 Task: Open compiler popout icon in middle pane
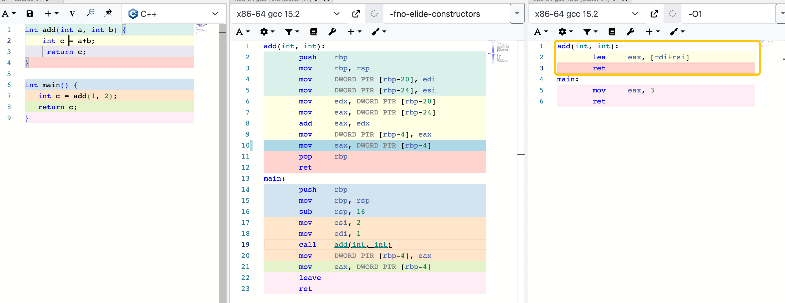click(x=356, y=14)
